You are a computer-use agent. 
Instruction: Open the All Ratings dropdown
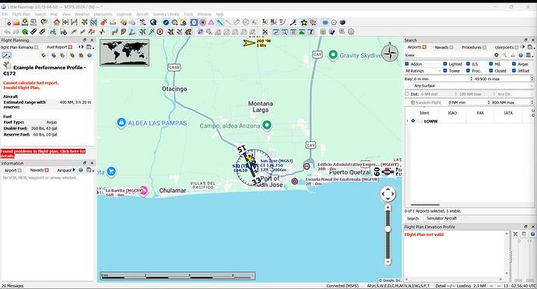point(423,71)
